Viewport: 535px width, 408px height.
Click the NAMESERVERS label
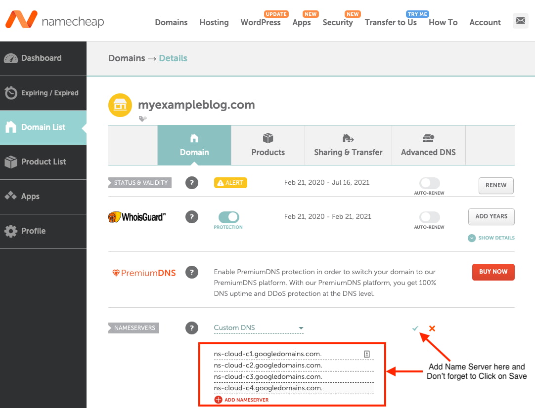point(134,328)
